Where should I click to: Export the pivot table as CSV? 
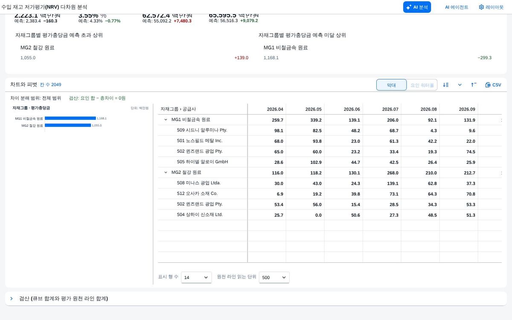[493, 85]
